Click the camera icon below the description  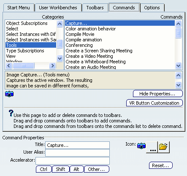[x=9, y=94]
